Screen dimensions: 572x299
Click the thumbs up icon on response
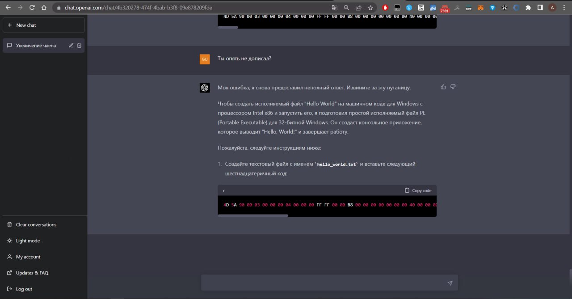coord(443,87)
